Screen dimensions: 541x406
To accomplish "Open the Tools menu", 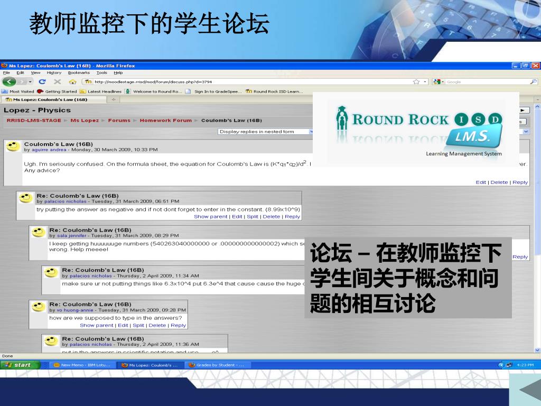I will tap(102, 73).
